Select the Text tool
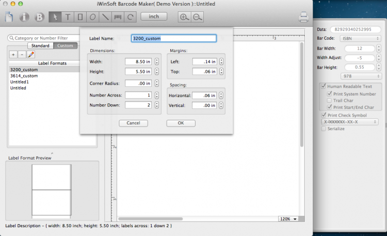Image resolution: width=387 pixels, height=236 pixels. coord(68,17)
